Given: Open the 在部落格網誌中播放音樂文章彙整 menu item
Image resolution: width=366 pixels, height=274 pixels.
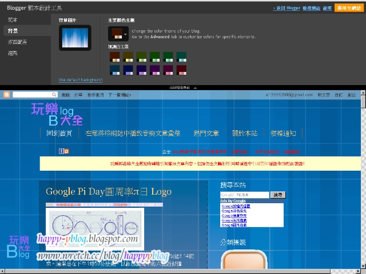Looking at the screenshot, I should click(x=133, y=133).
